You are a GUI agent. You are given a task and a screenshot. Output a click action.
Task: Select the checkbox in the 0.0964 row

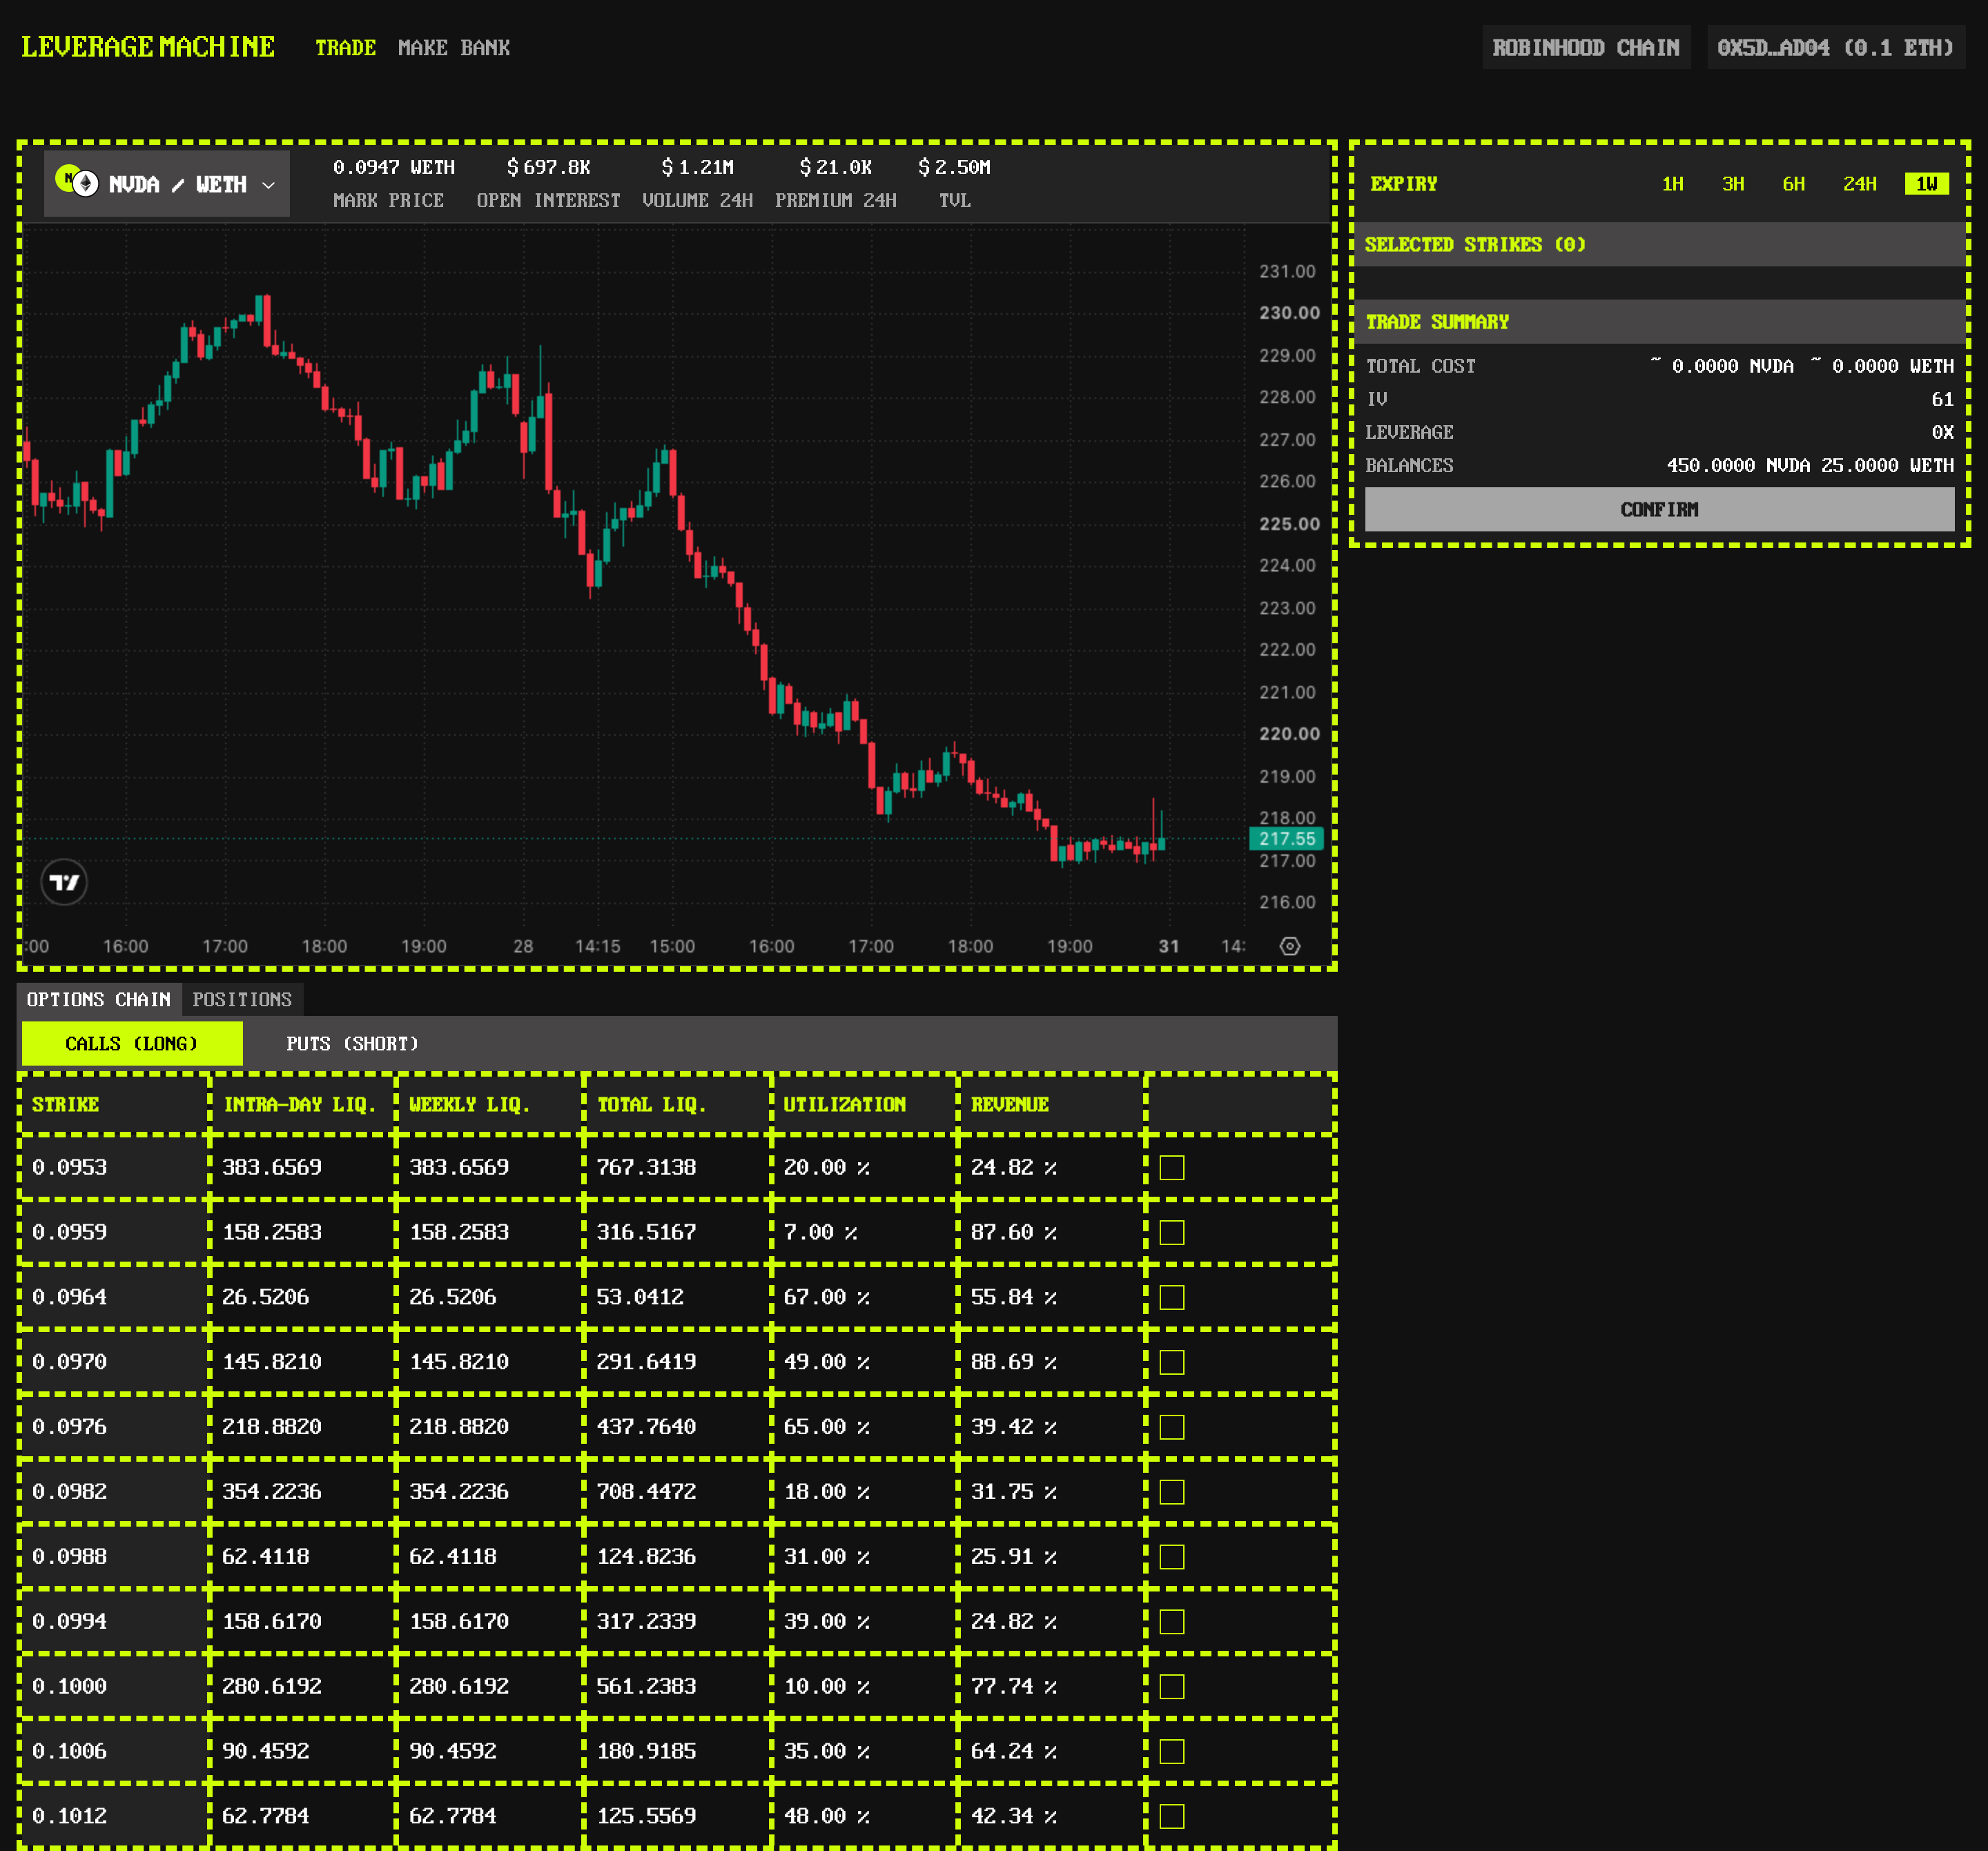pos(1172,1297)
